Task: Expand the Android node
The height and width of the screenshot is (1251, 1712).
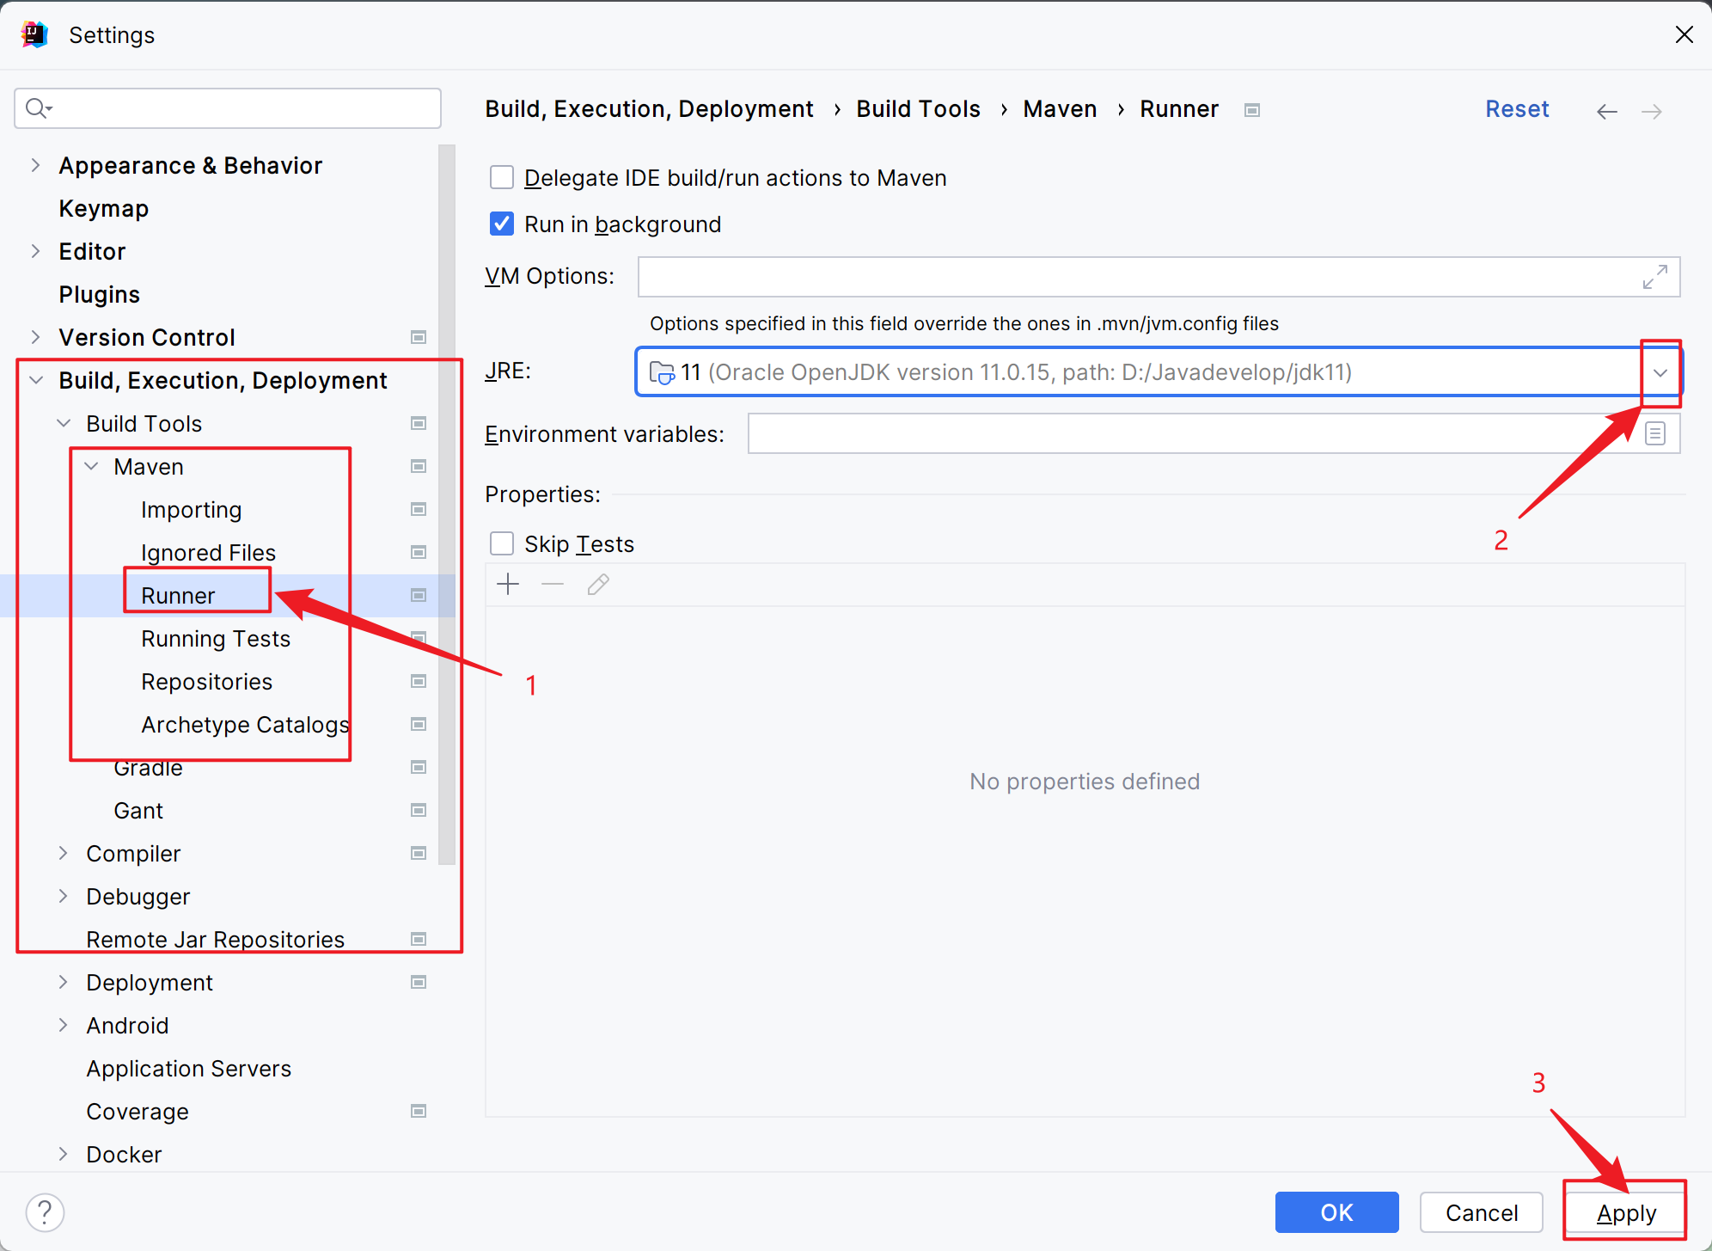Action: click(63, 1025)
